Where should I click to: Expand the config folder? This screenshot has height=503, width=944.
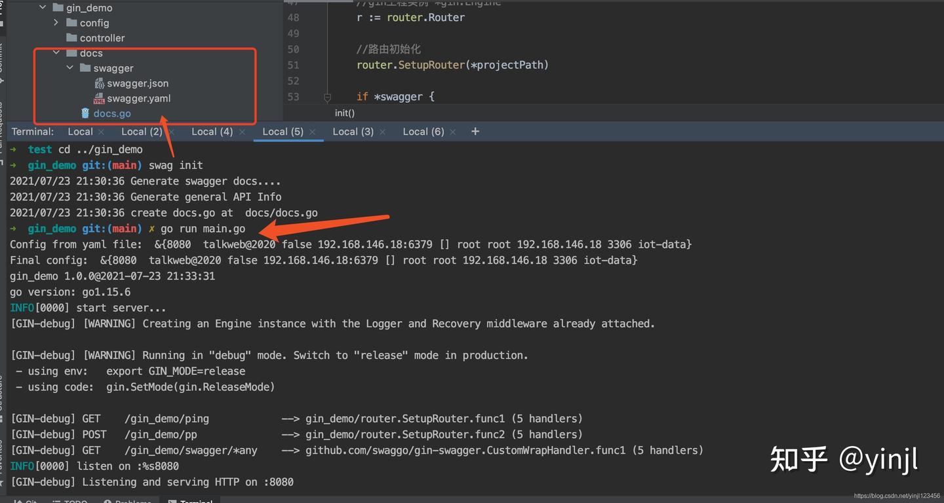(56, 22)
